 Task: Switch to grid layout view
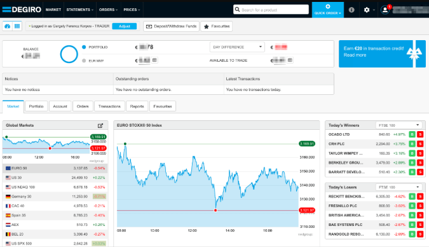point(17,26)
